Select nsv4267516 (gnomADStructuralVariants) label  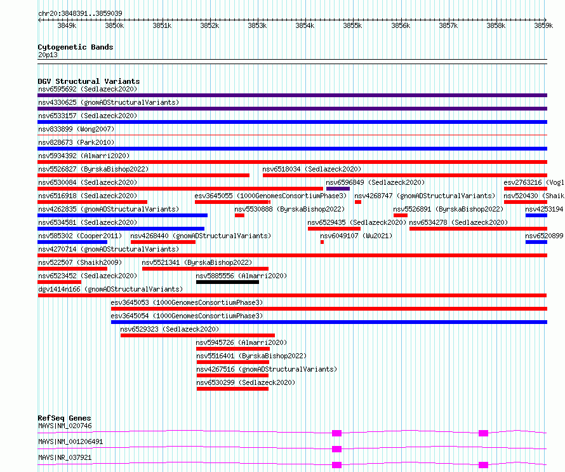pos(267,369)
